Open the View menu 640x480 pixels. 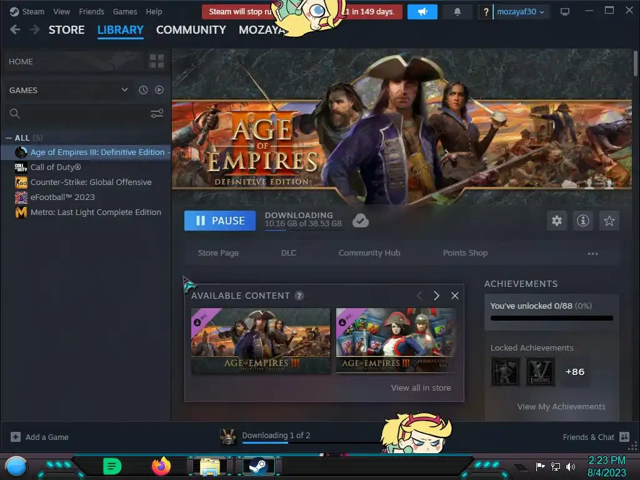click(62, 12)
